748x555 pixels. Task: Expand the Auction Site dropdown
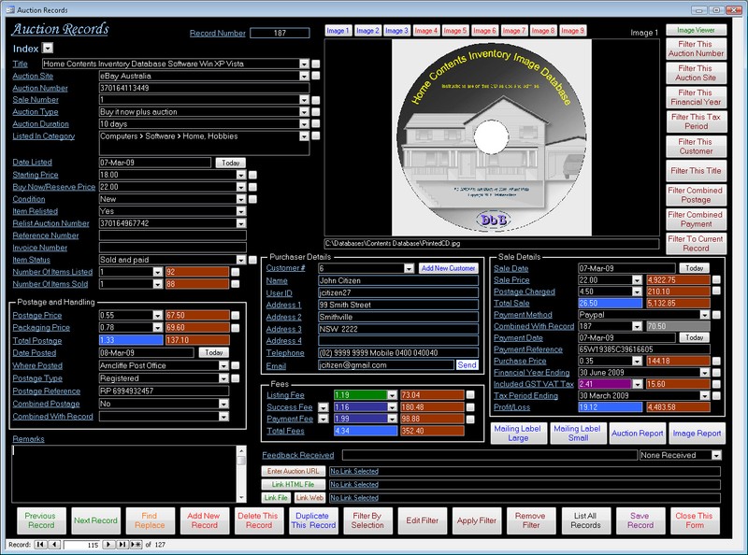pos(304,76)
